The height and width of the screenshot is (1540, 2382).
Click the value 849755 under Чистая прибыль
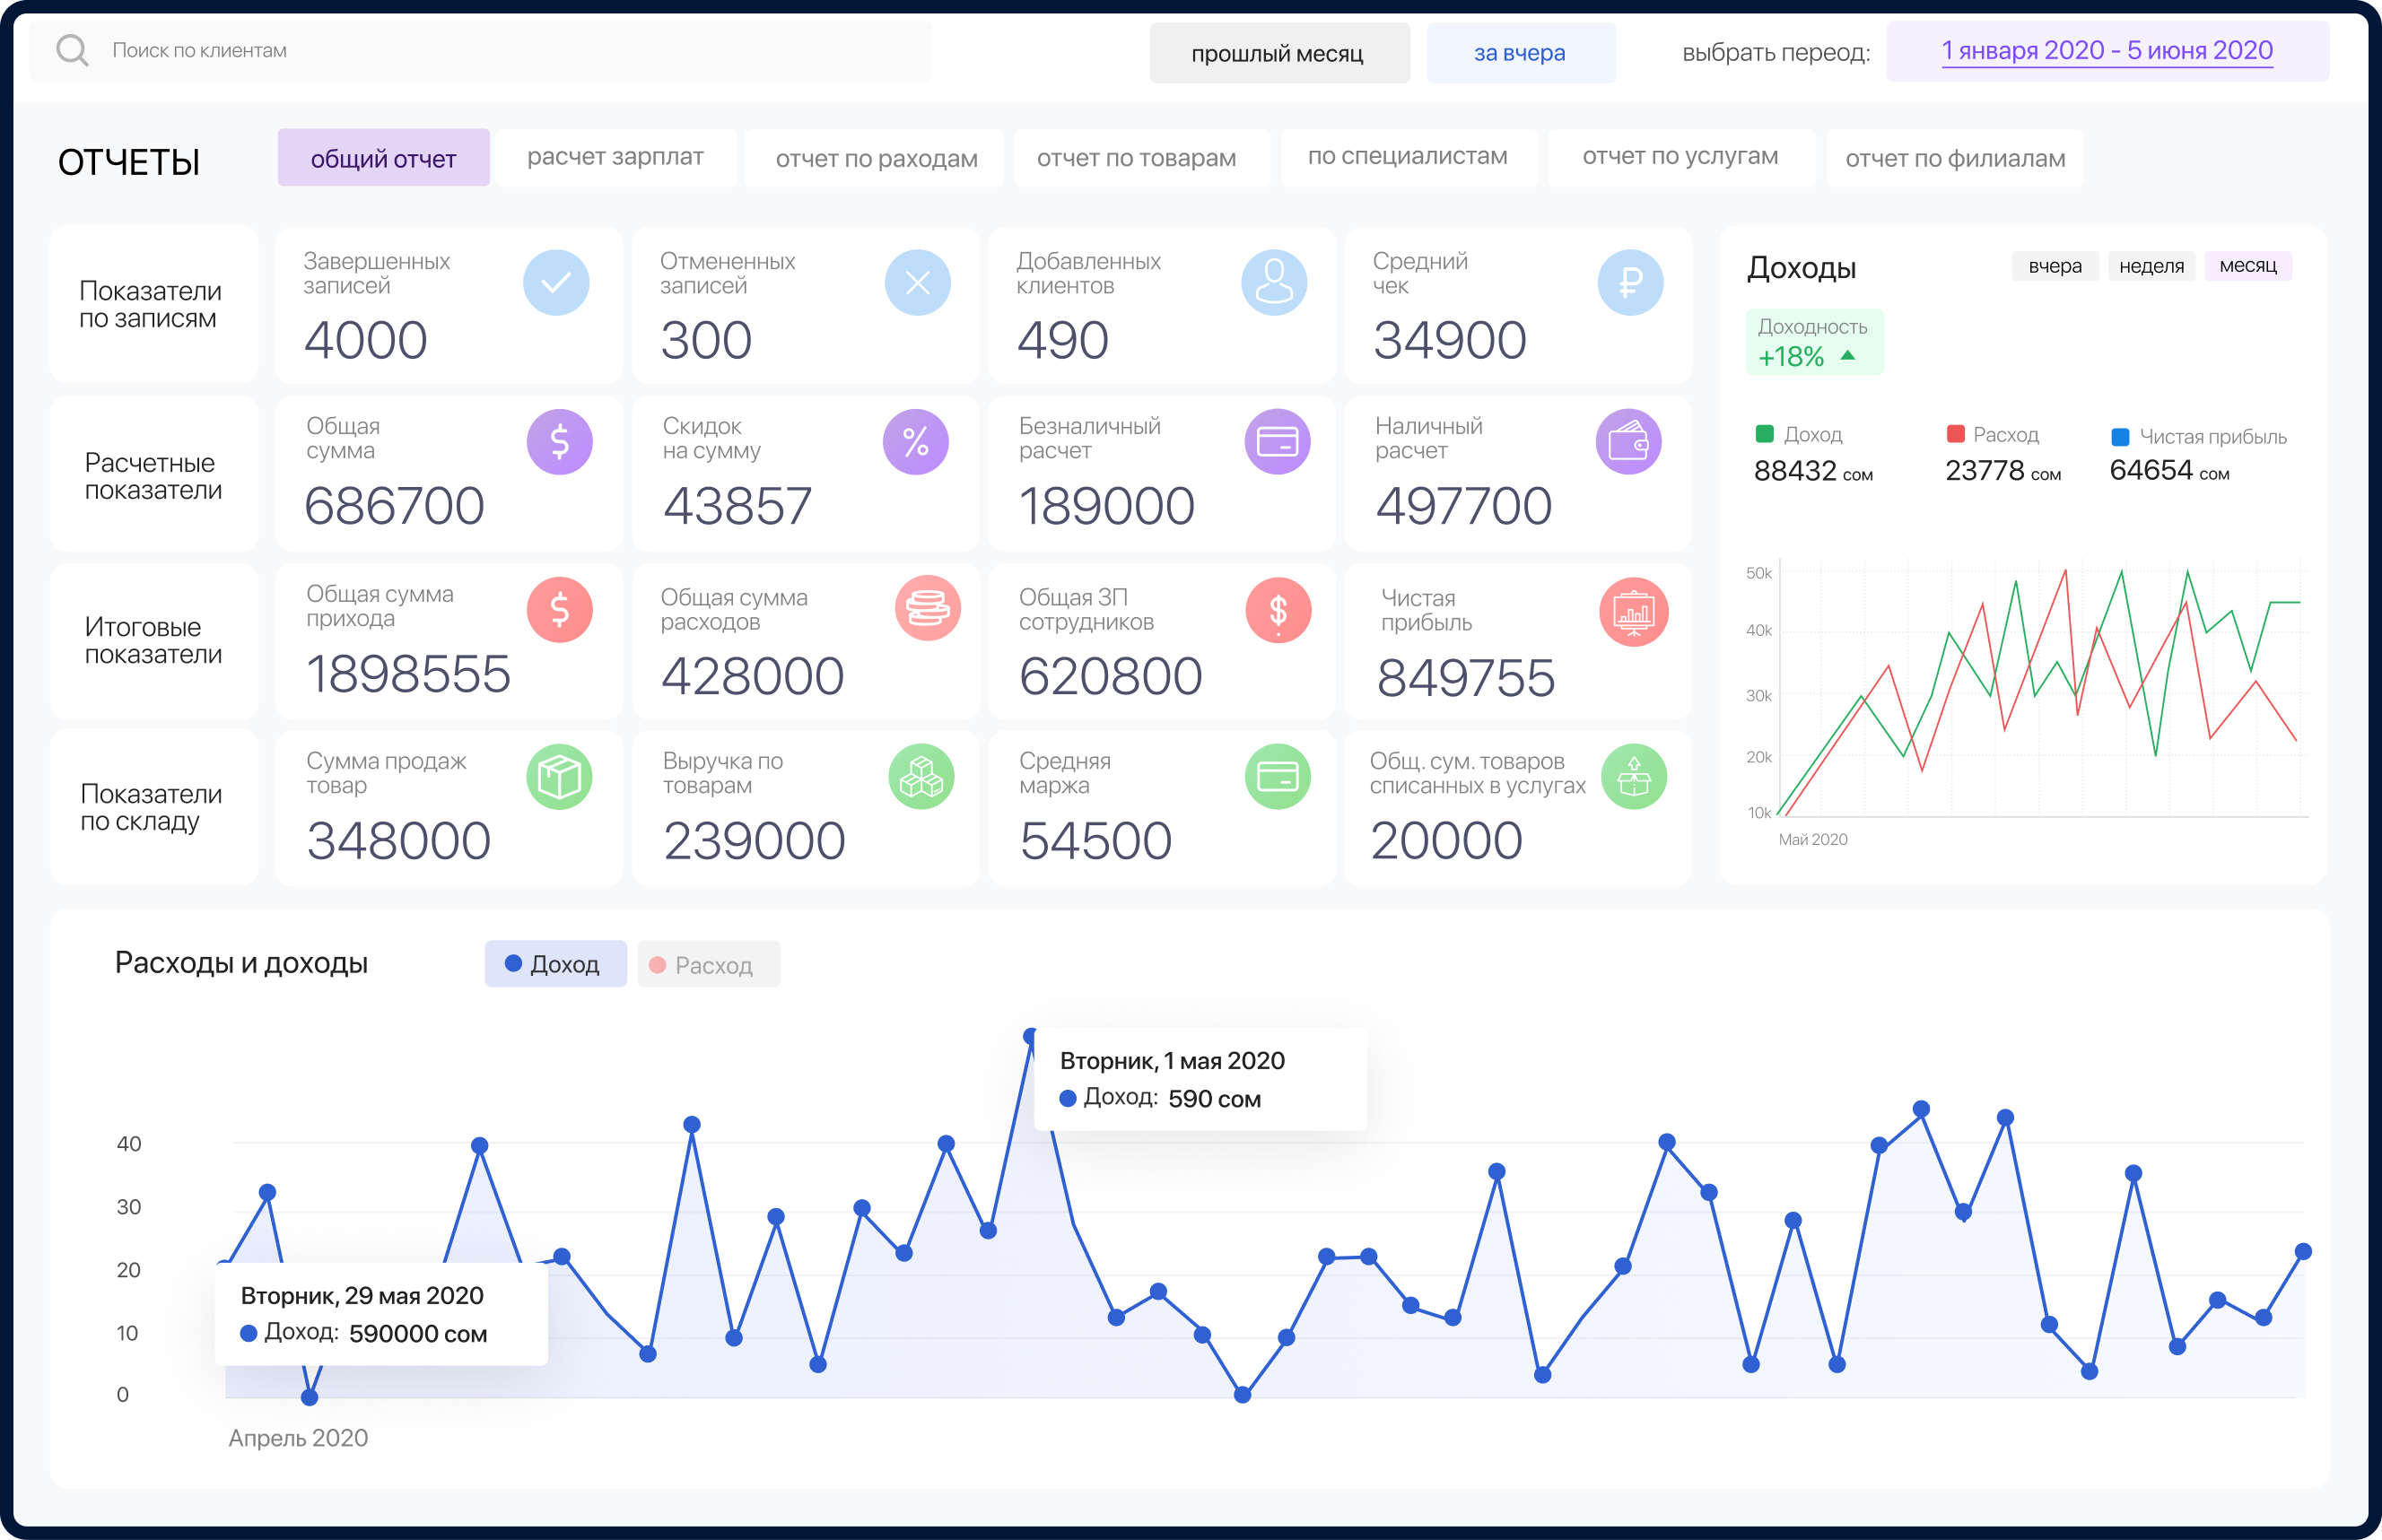(x=1466, y=678)
